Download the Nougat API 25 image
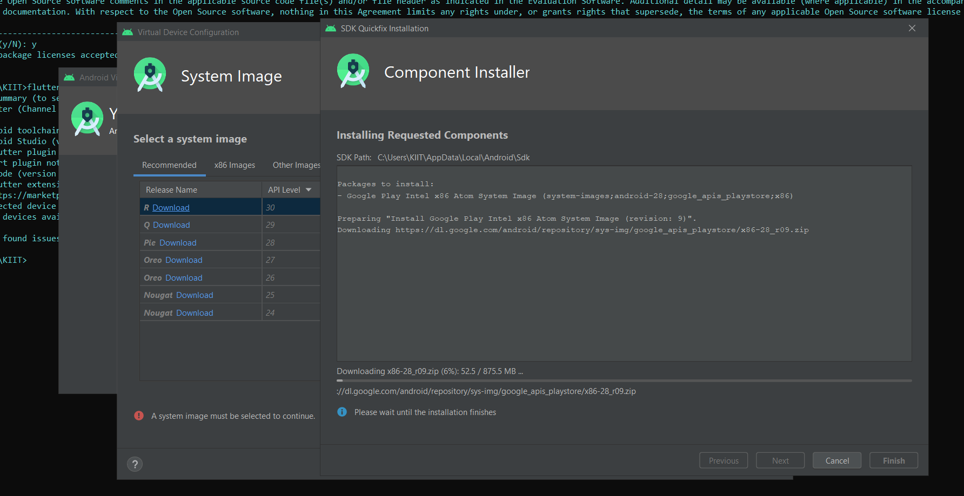This screenshot has width=964, height=496. [x=195, y=295]
